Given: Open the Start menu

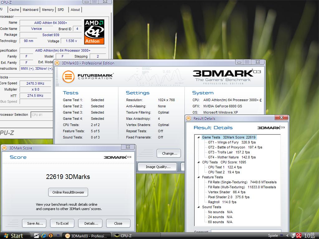Looking at the screenshot, I should tap(14, 236).
